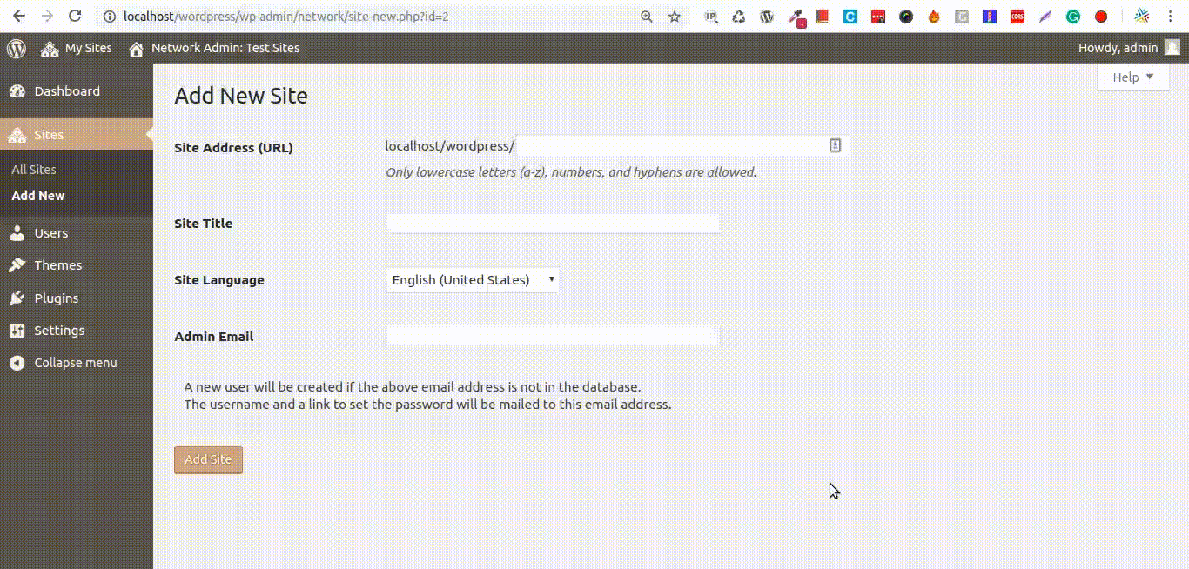Focus the Site Title input field
The width and height of the screenshot is (1189, 569).
(x=553, y=224)
